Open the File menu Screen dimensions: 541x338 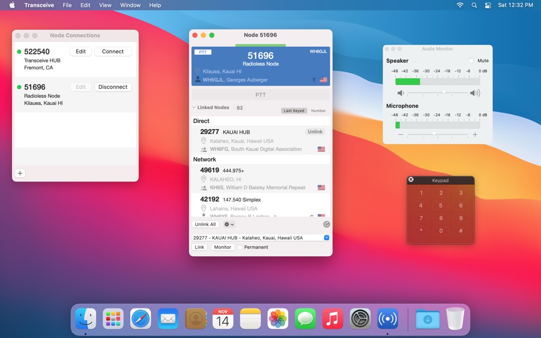point(67,5)
